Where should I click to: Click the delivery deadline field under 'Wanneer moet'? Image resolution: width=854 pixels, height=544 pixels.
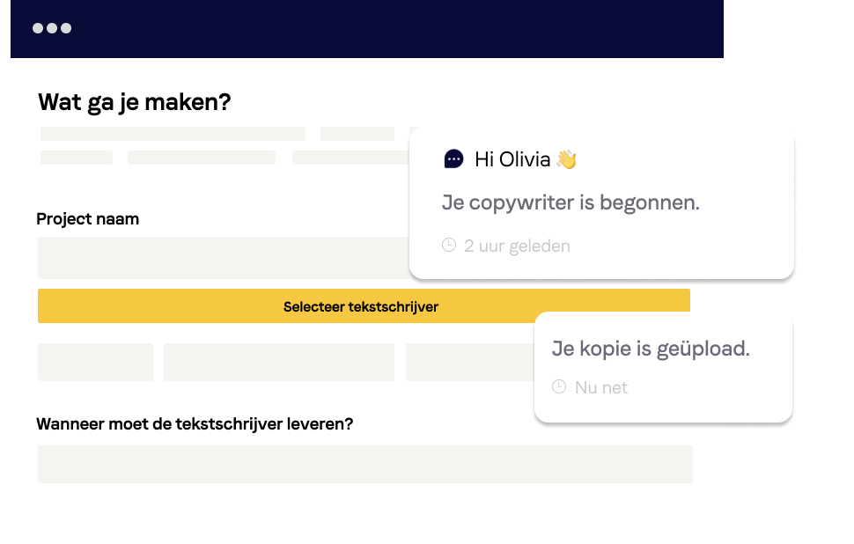tap(364, 464)
